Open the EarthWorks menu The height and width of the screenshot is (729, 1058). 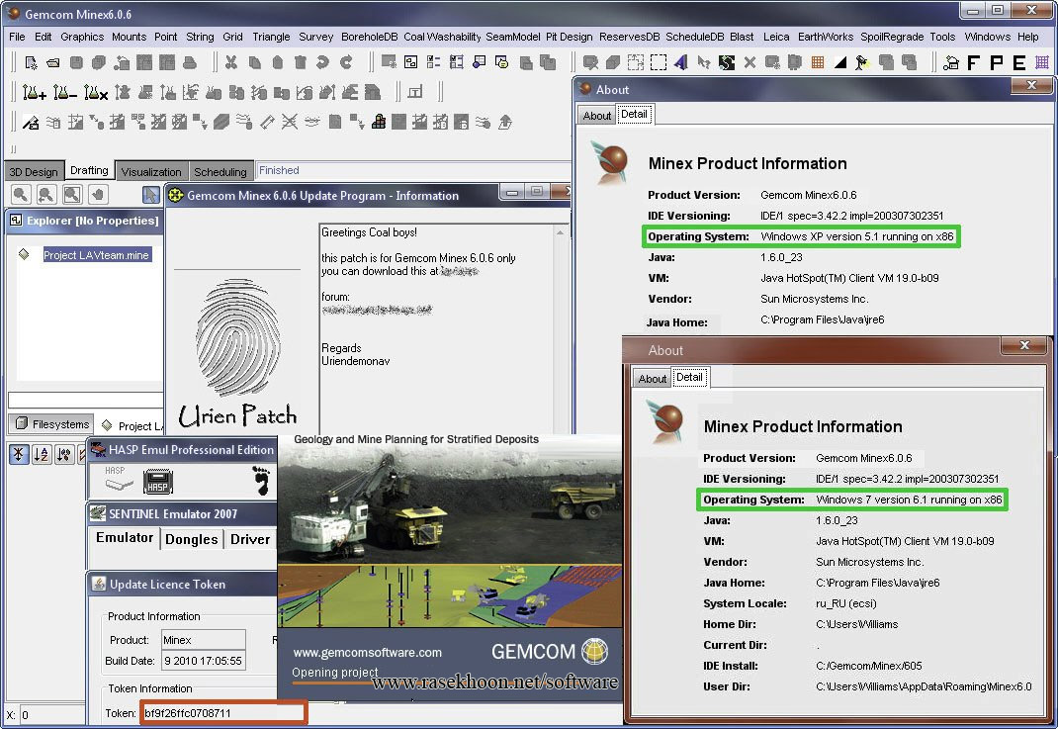pos(826,37)
